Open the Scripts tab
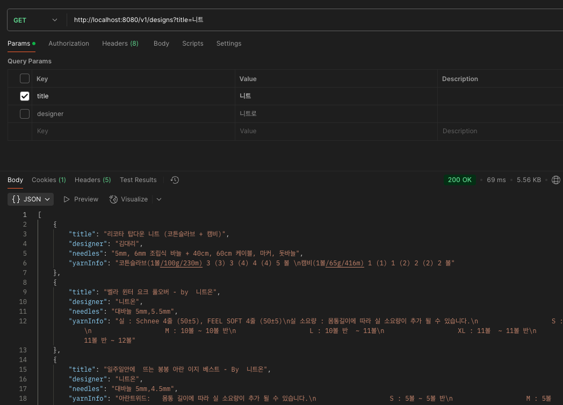 (x=192, y=44)
